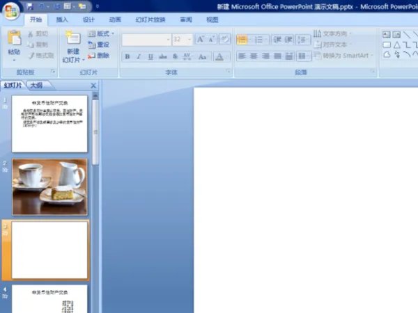The height and width of the screenshot is (313, 418).
Task: Click the Increase Font Size icon
Action: 201,40
